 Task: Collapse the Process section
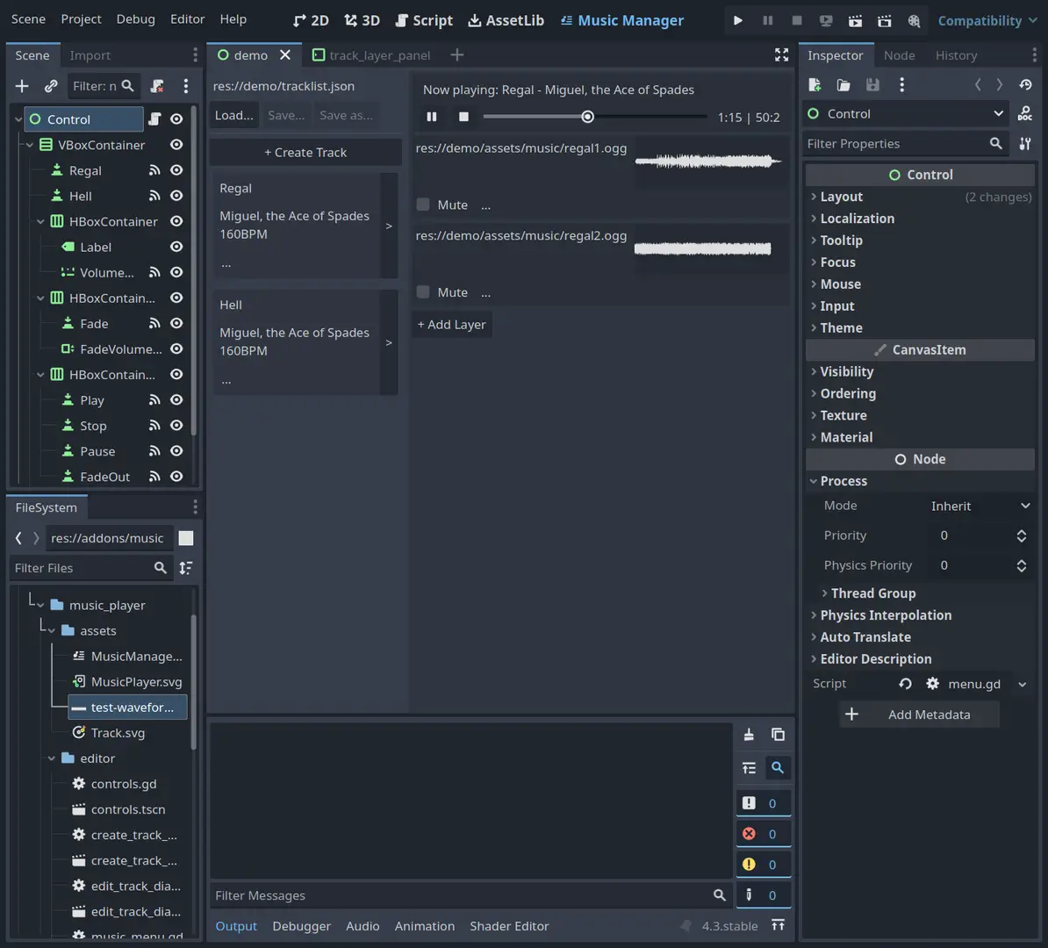[920, 481]
